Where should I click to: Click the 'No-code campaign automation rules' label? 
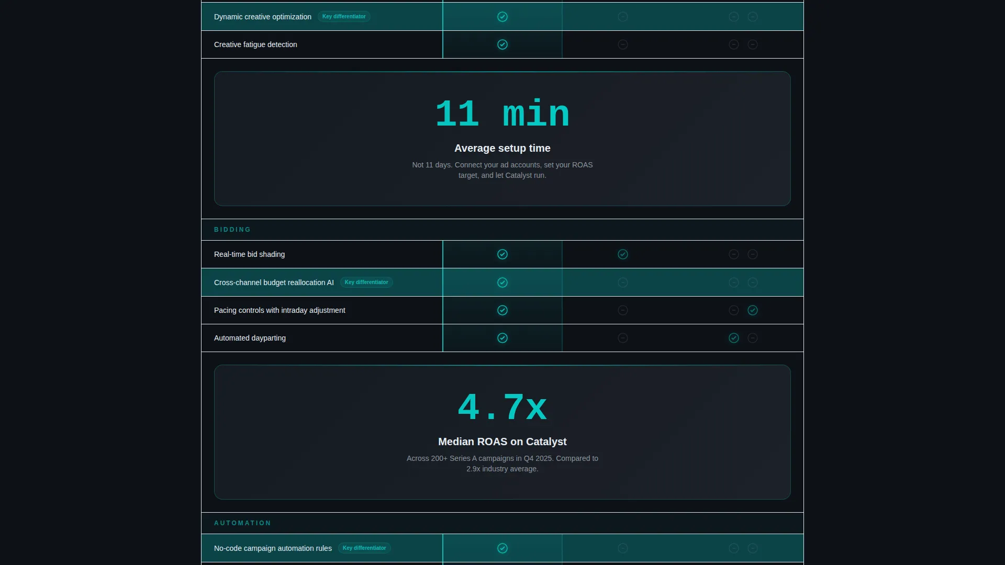(x=273, y=548)
